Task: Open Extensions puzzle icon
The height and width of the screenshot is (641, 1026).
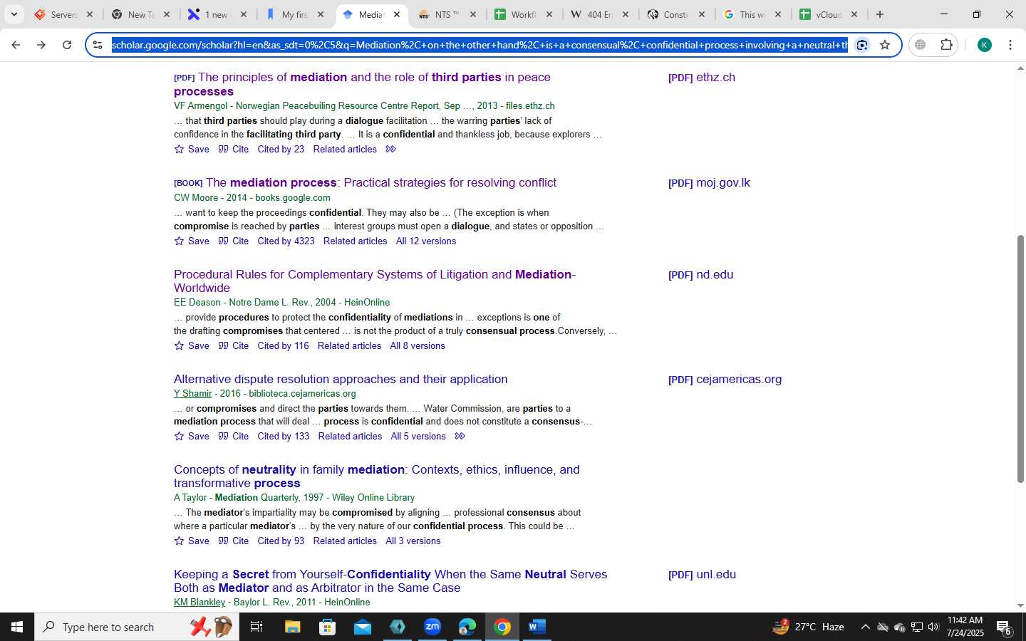Action: [x=946, y=45]
